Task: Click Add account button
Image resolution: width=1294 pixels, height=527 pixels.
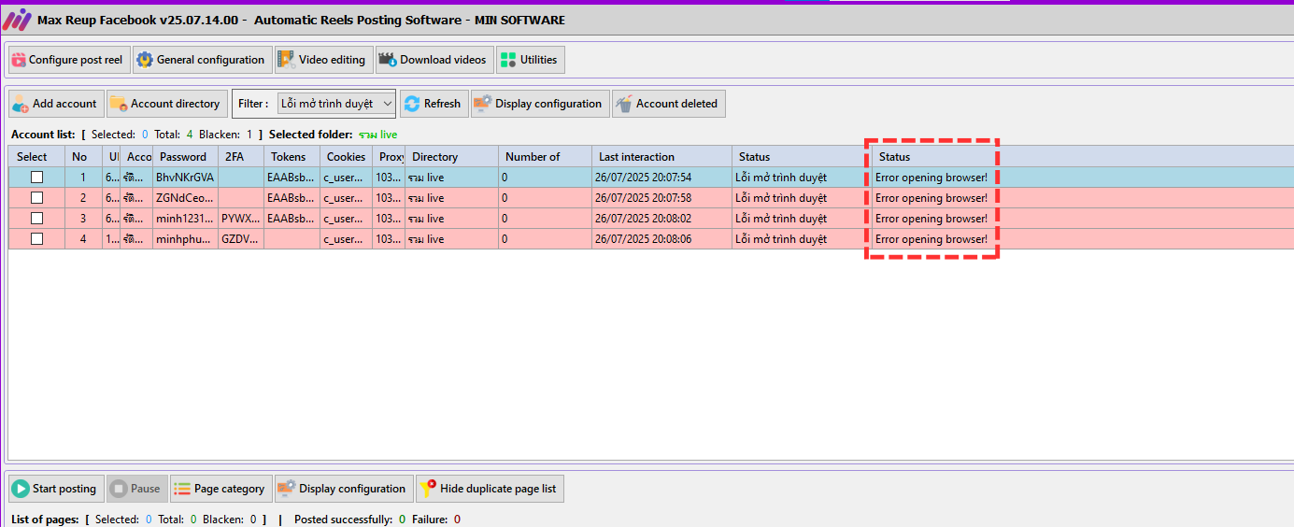Action: point(56,104)
